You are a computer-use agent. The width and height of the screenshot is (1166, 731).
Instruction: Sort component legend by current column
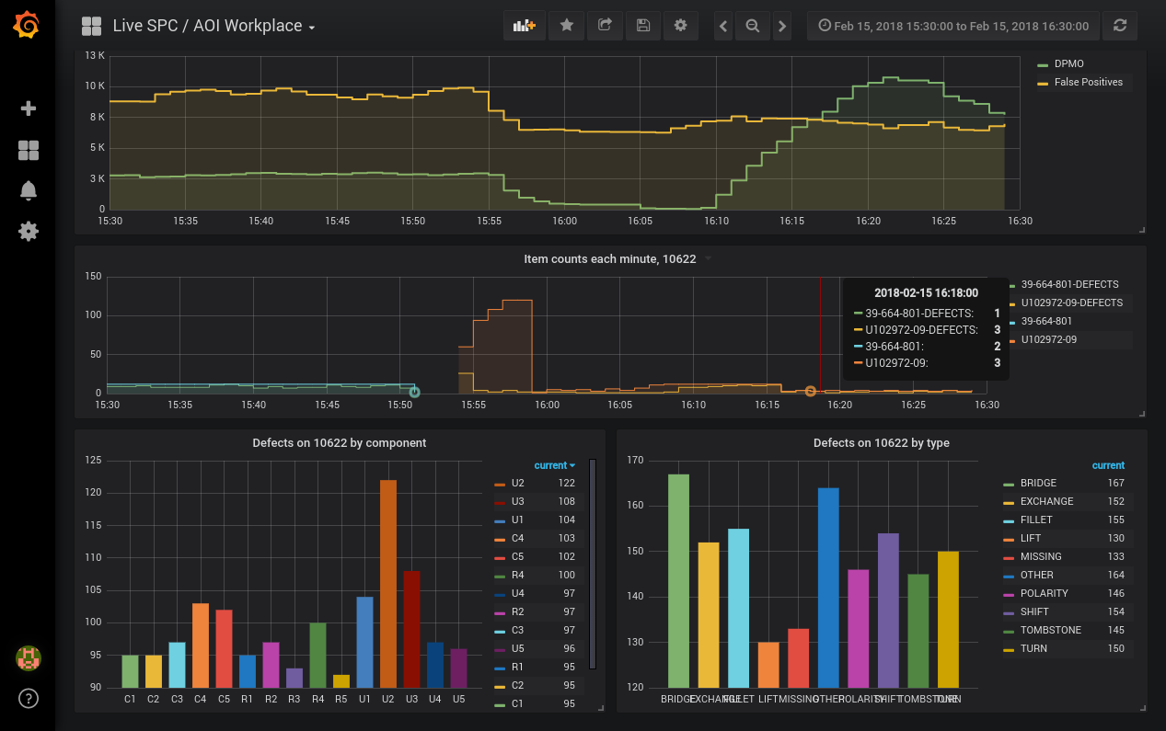click(555, 465)
